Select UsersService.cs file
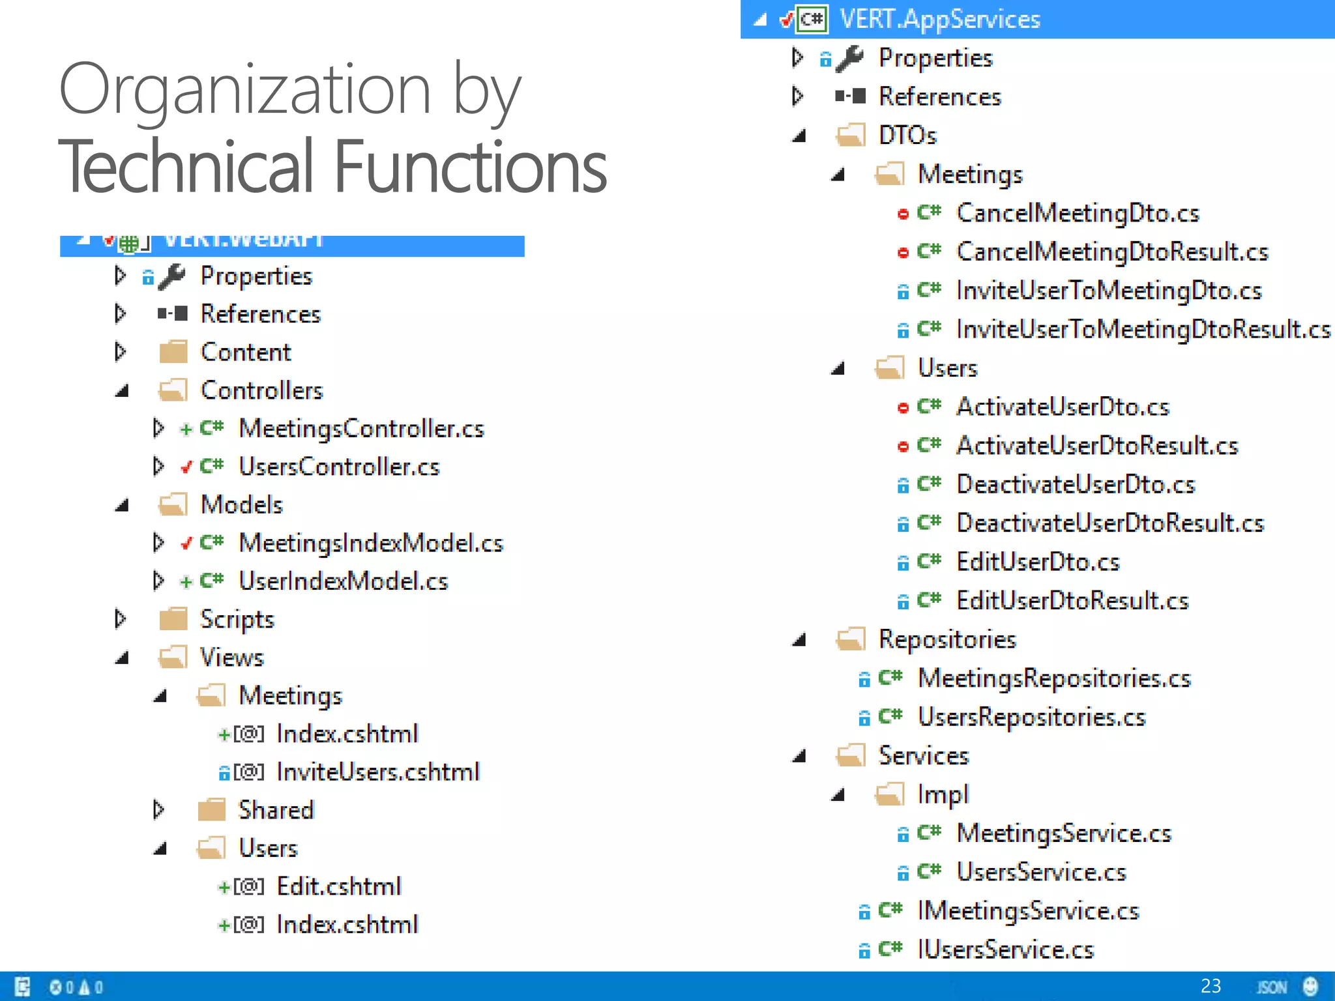Viewport: 1335px width, 1001px height. [1041, 872]
